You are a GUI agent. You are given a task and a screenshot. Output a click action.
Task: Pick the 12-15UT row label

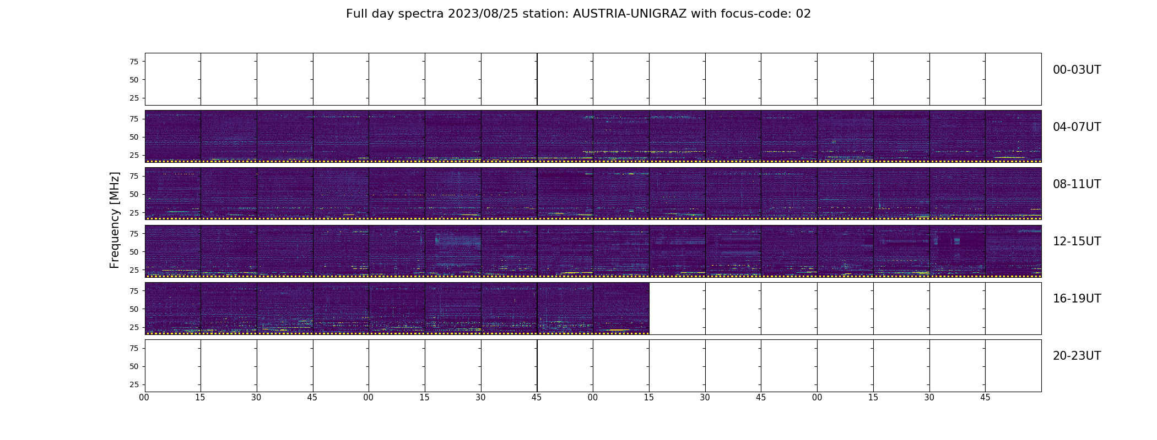(x=1077, y=241)
